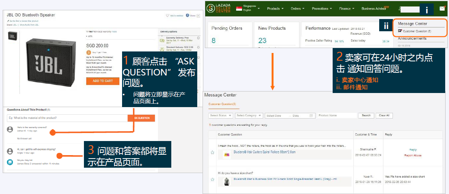
Task: Open the Promotions menu
Action: coord(322,9)
